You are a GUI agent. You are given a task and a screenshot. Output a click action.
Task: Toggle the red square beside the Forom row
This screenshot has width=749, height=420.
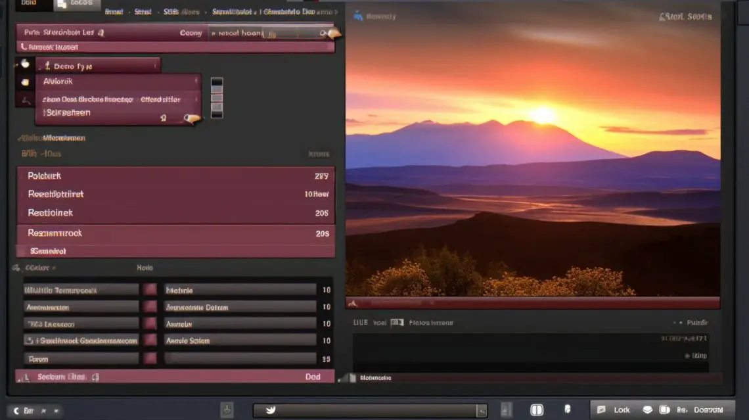pyautogui.click(x=150, y=359)
